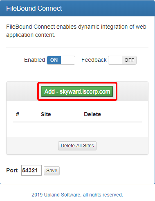
Task: Click the Enabled label
Action: pyautogui.click(x=34, y=60)
